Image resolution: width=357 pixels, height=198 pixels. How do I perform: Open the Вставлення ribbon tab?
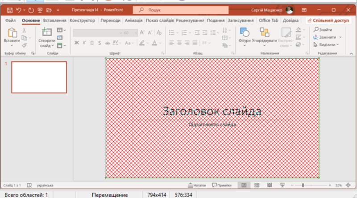[55, 20]
